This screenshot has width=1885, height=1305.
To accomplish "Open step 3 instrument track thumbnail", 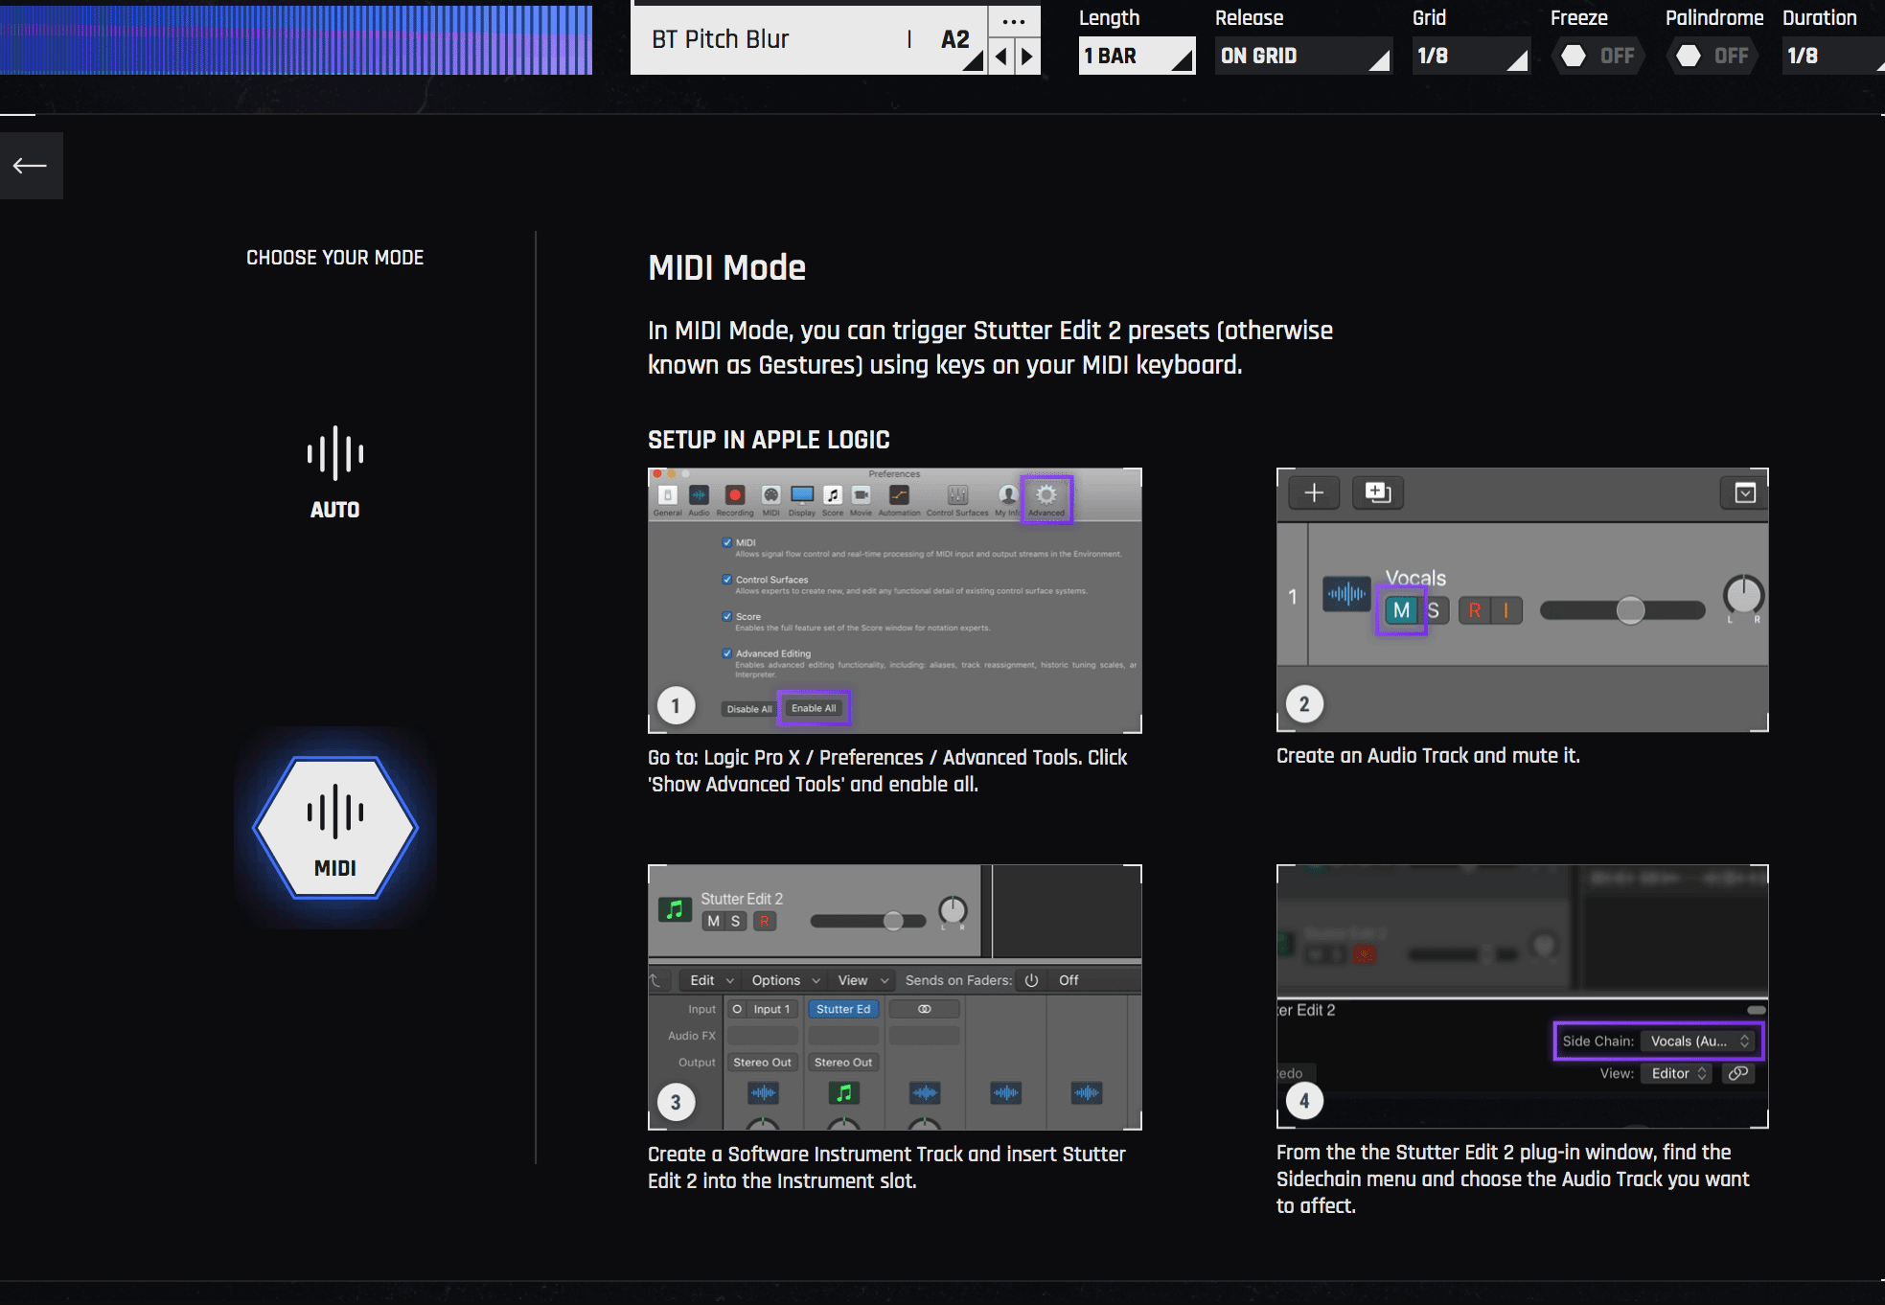I will [x=895, y=997].
